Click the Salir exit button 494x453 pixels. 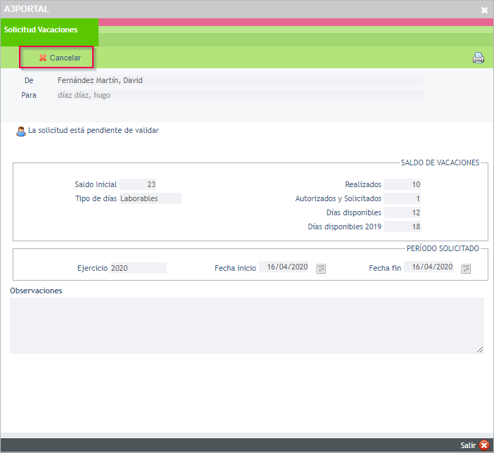[x=475, y=445]
